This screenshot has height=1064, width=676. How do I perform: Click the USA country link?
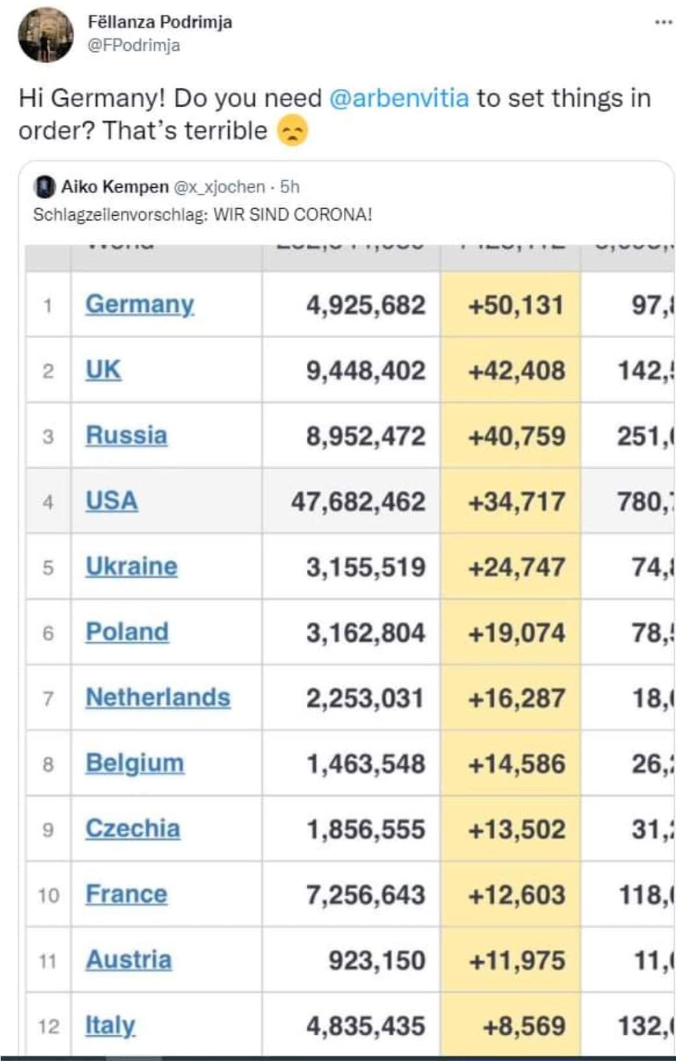(x=112, y=501)
